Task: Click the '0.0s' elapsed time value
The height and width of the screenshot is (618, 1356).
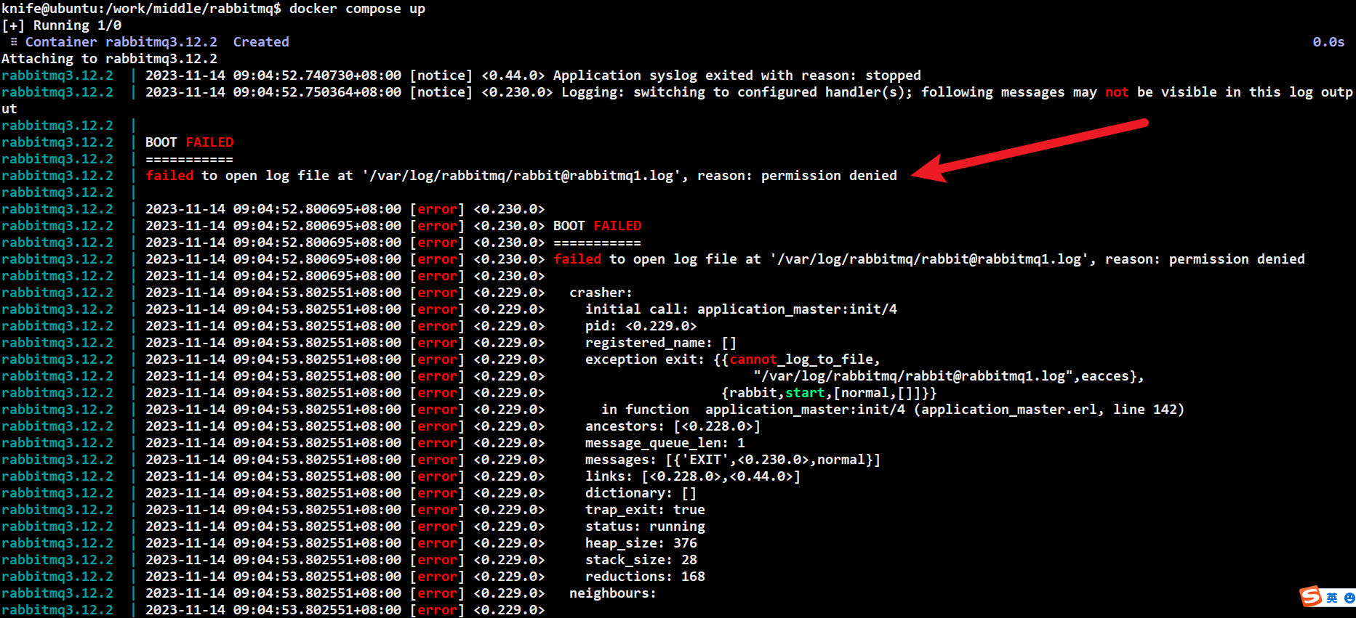Action: point(1328,42)
